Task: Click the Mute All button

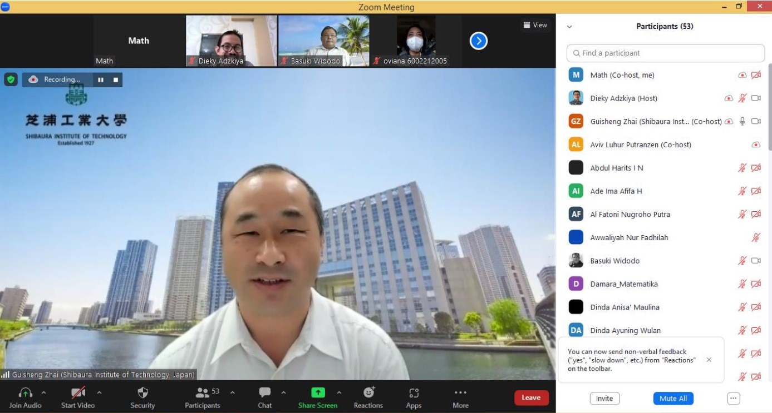Action: [673, 399]
